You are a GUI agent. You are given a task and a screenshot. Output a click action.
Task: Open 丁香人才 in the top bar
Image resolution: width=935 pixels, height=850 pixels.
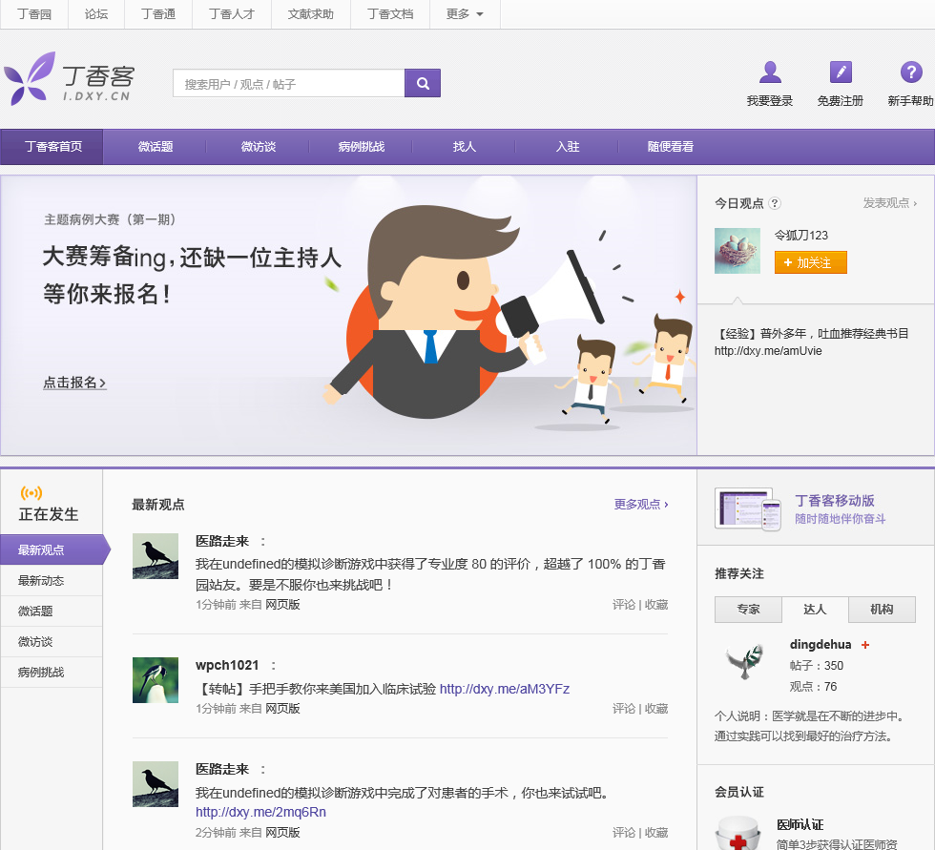tap(231, 14)
